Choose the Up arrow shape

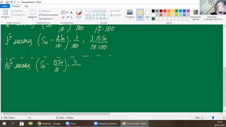pyautogui.click(x=90, y=18)
